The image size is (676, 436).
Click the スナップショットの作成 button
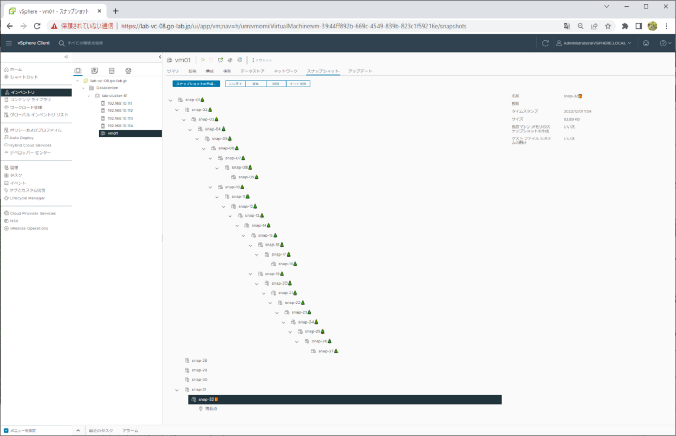pyautogui.click(x=197, y=84)
